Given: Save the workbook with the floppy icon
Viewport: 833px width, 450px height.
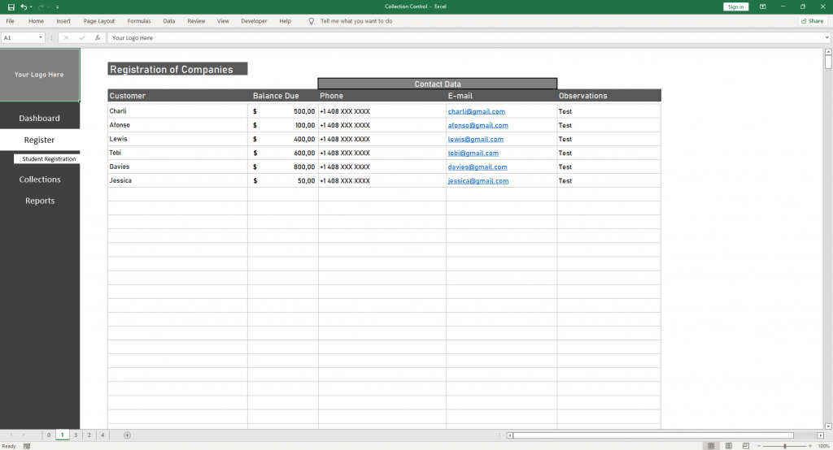Looking at the screenshot, I should 11,6.
